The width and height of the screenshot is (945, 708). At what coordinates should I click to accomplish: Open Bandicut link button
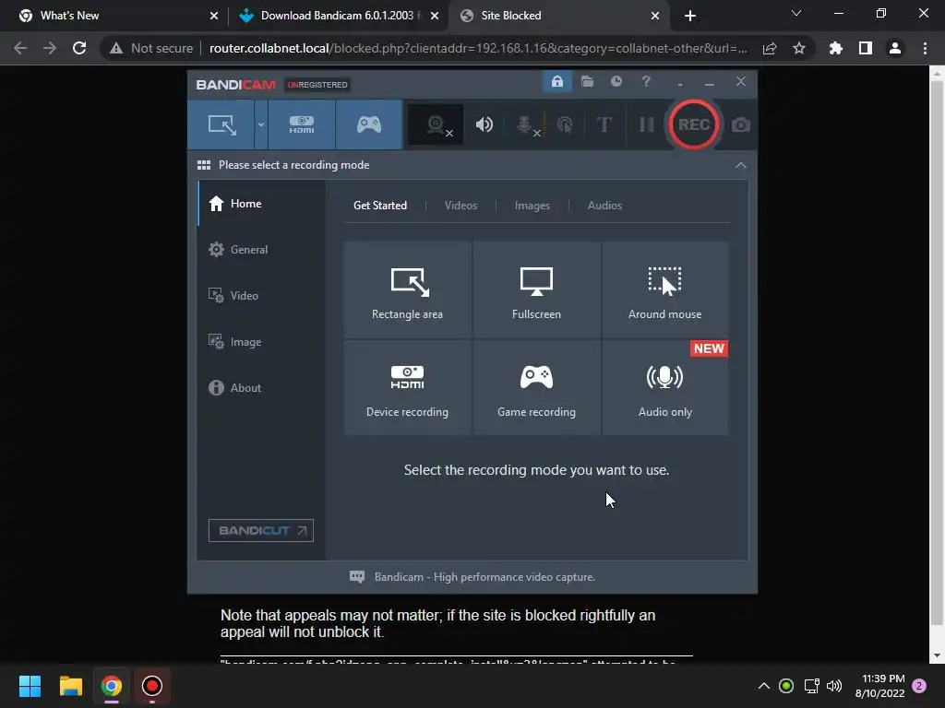tap(261, 530)
